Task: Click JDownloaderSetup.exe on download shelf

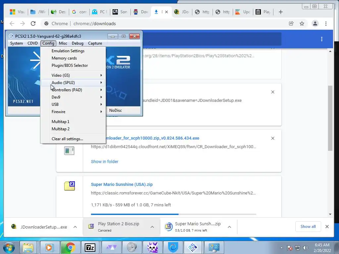Action: [x=39, y=227]
